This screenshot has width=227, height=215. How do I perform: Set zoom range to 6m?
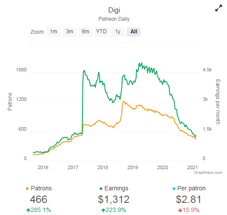pos(86,32)
